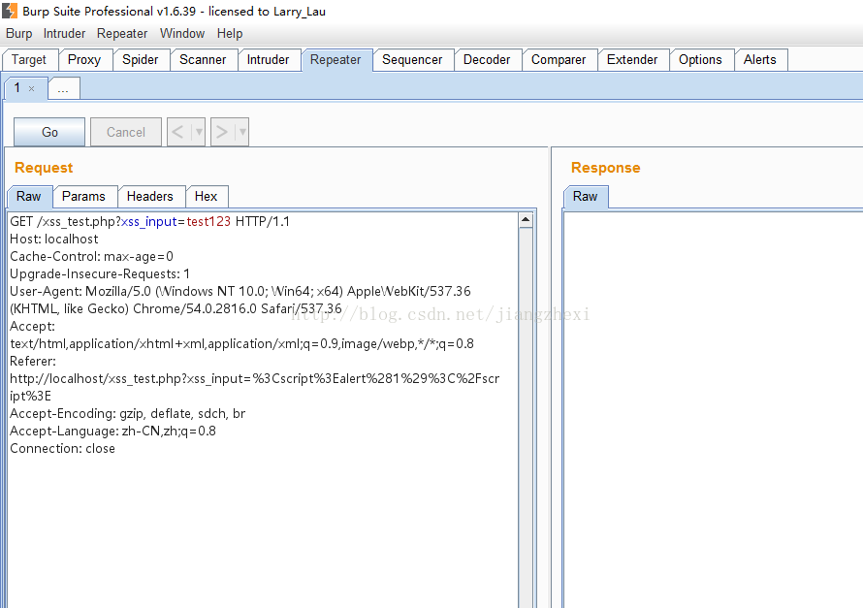The width and height of the screenshot is (863, 608).
Task: Click the Referer: header label
Action: tap(33, 362)
